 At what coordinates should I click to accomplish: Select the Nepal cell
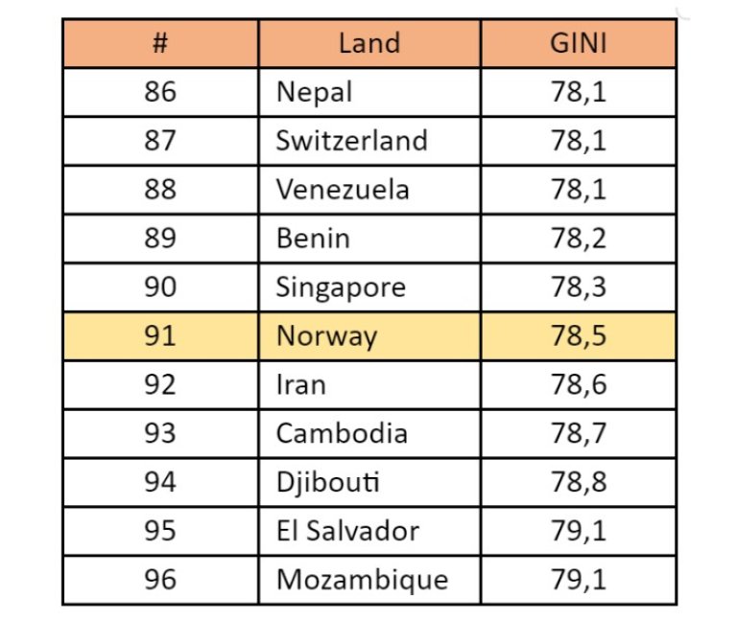click(x=369, y=92)
